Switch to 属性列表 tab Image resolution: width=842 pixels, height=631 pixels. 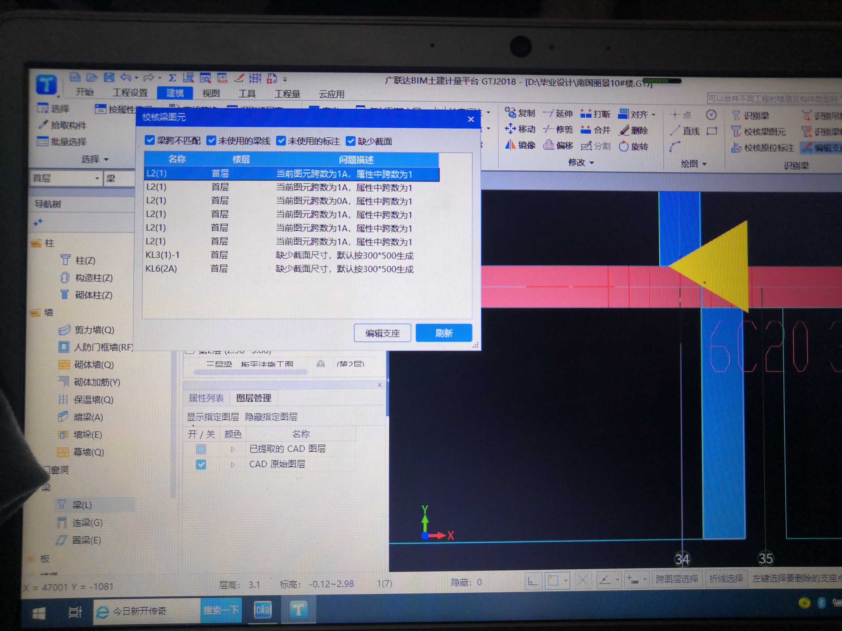pyautogui.click(x=206, y=398)
